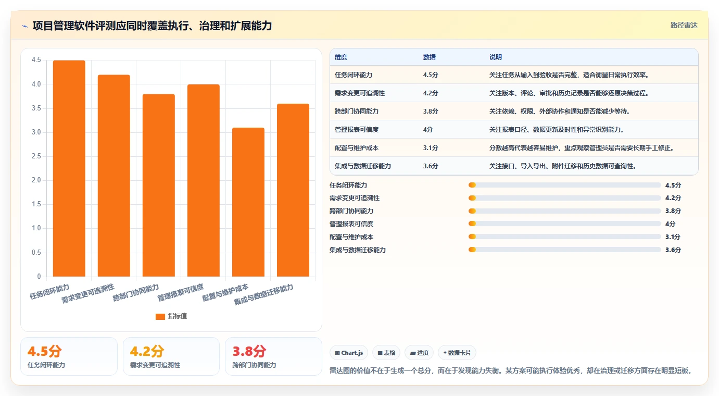Screen dimensions: 719x396
Task: Click the footer paragraph starting 雷达图的价值
Action: (511, 371)
